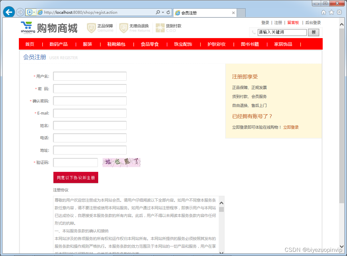Click the 姓名 input field
347x256 pixels.
click(90, 125)
